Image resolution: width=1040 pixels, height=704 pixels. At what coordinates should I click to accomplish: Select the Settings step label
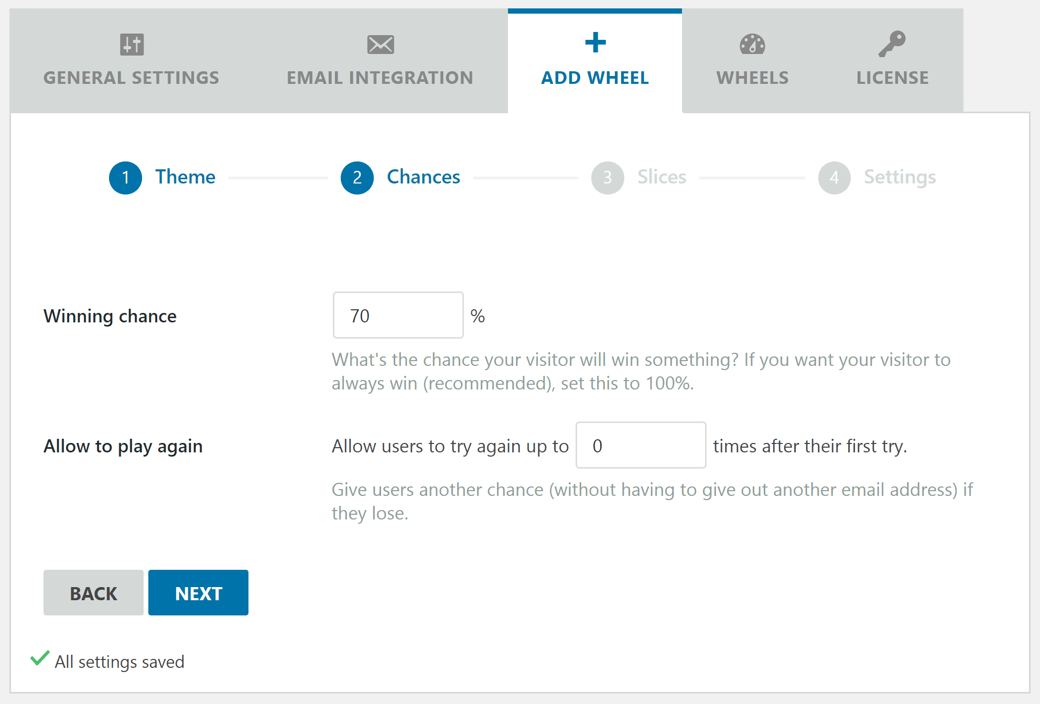[x=900, y=177]
